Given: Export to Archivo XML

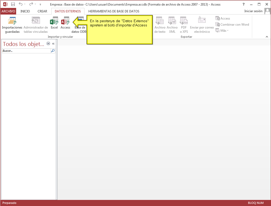Looking at the screenshot, I should point(172,25).
